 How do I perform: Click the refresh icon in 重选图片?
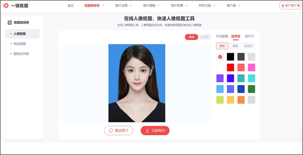tap(111, 131)
